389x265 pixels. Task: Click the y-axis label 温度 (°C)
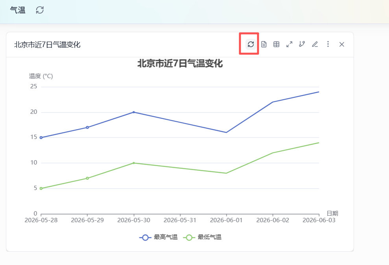pyautogui.click(x=41, y=76)
